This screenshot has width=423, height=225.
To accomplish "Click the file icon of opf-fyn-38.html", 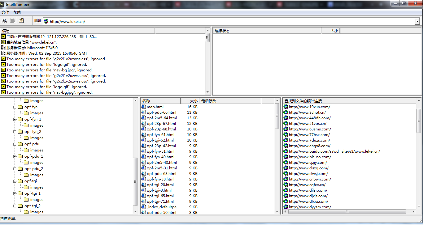I will click(143, 179).
